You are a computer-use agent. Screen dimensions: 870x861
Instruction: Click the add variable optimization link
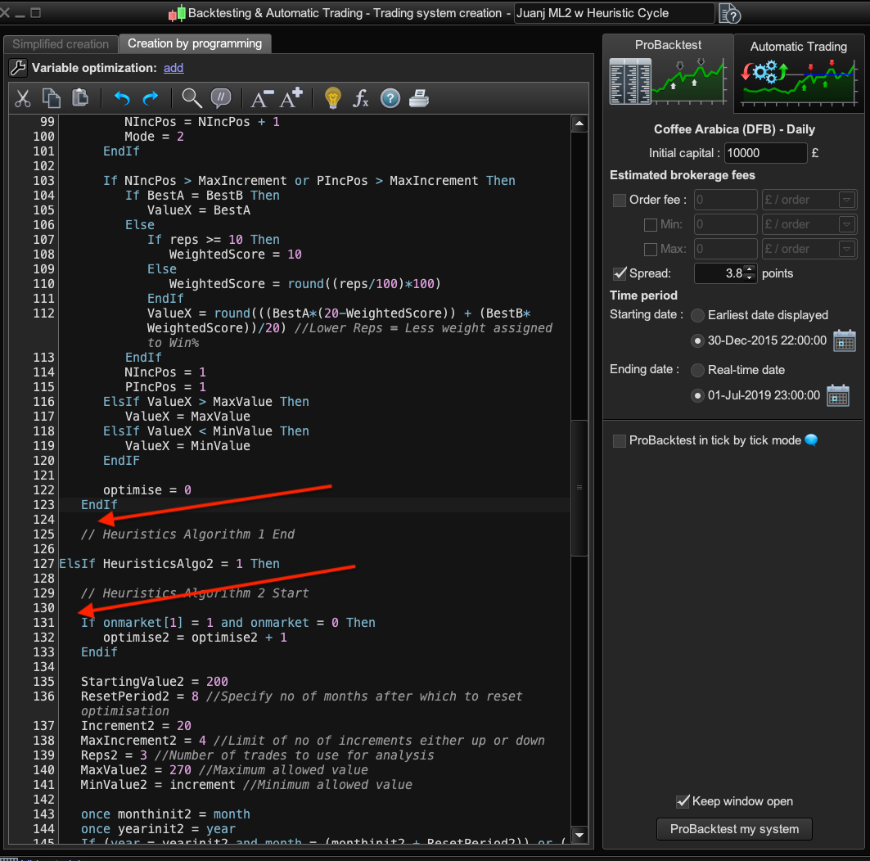tap(174, 68)
